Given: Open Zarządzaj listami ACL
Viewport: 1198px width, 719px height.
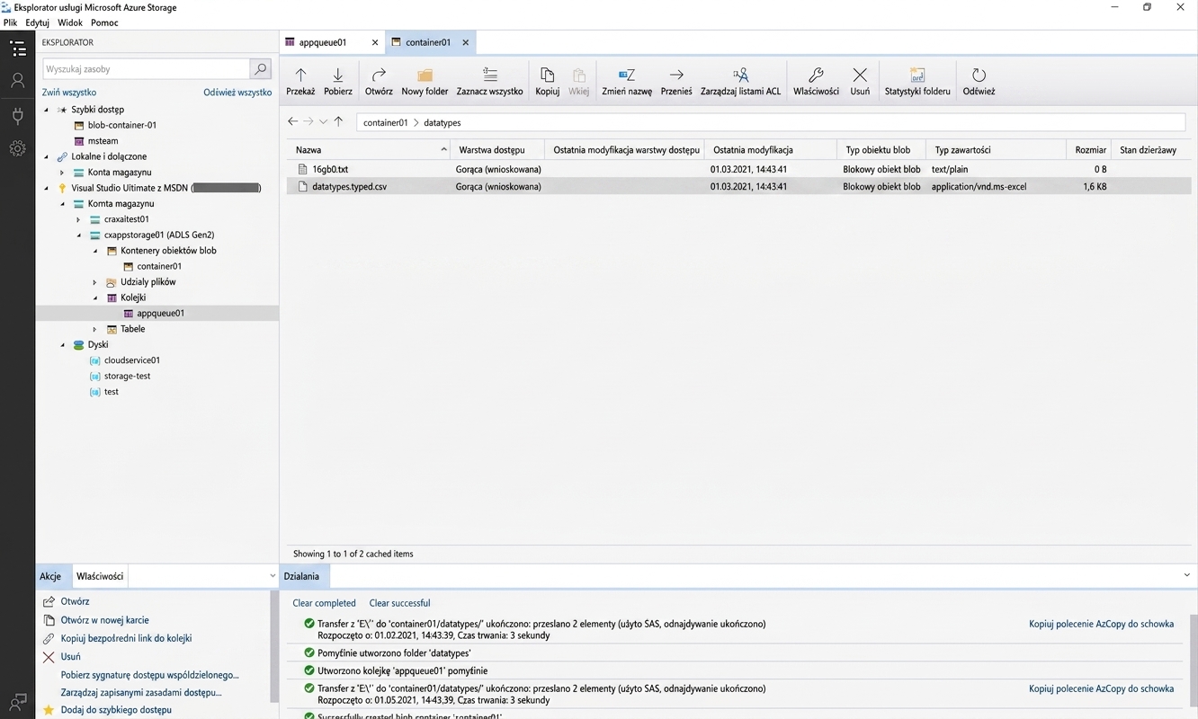Looking at the screenshot, I should [740, 81].
